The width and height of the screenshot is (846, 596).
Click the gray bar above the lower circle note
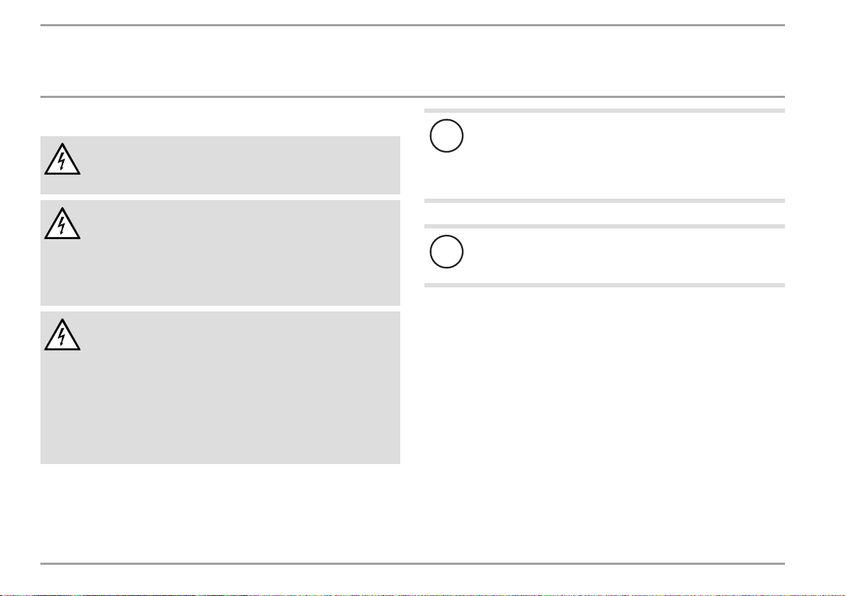(x=604, y=226)
